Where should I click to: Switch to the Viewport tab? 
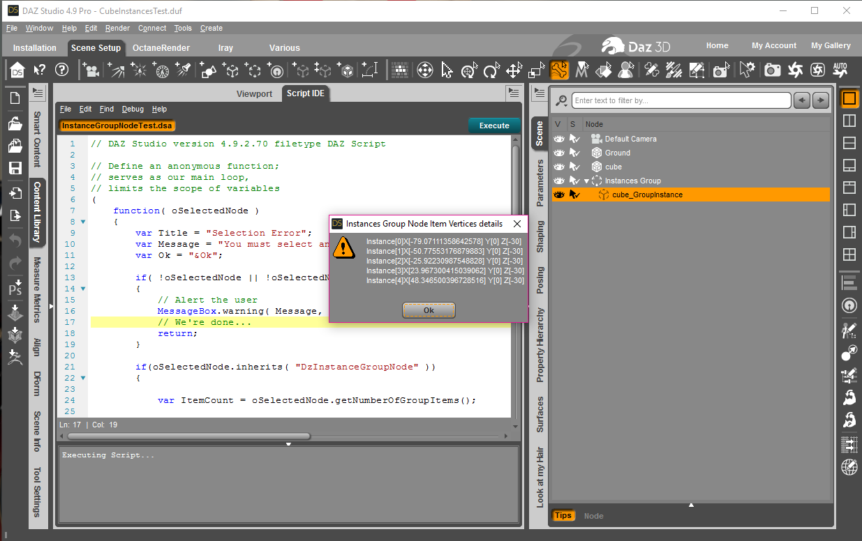254,93
